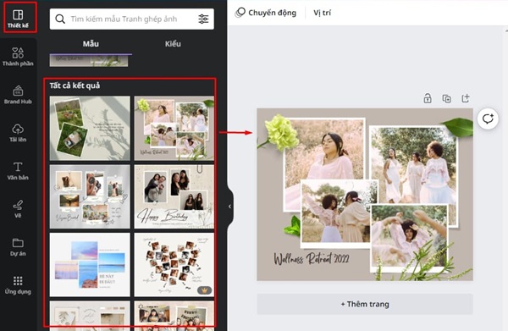Select the green grass photo collage template

point(90,129)
